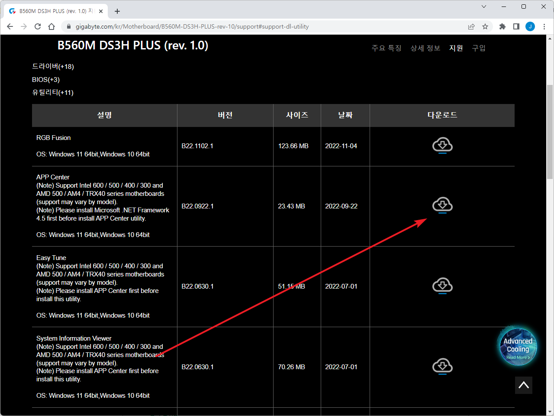Select the 지원 support tab
554x416 pixels.
pos(456,48)
